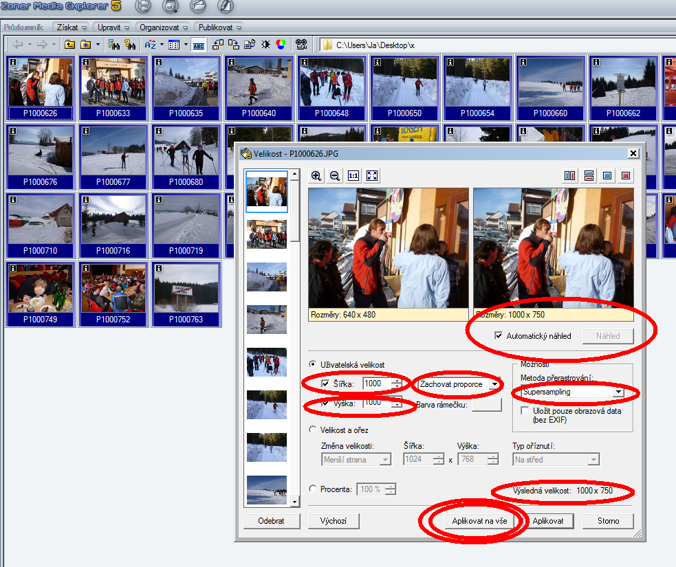This screenshot has width=676, height=567.
Task: Click the Výchozí button
Action: coord(334,521)
